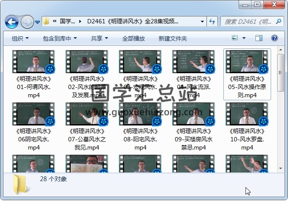
Task: Click the Forward navigation arrow
Action: 27,21
